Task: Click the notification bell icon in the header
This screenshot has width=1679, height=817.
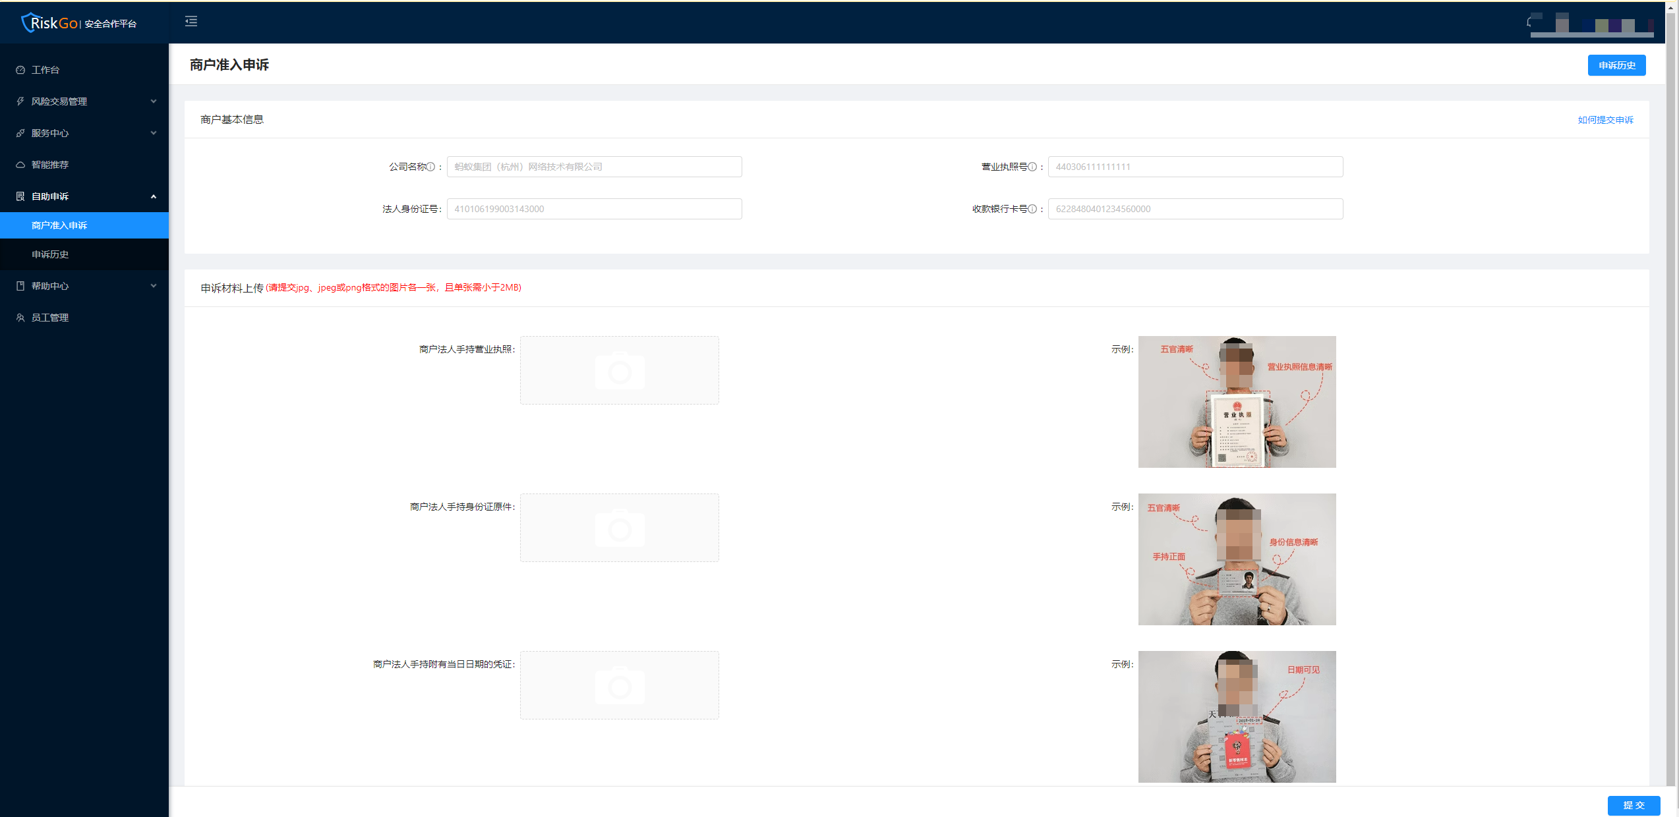Action: (x=1529, y=22)
